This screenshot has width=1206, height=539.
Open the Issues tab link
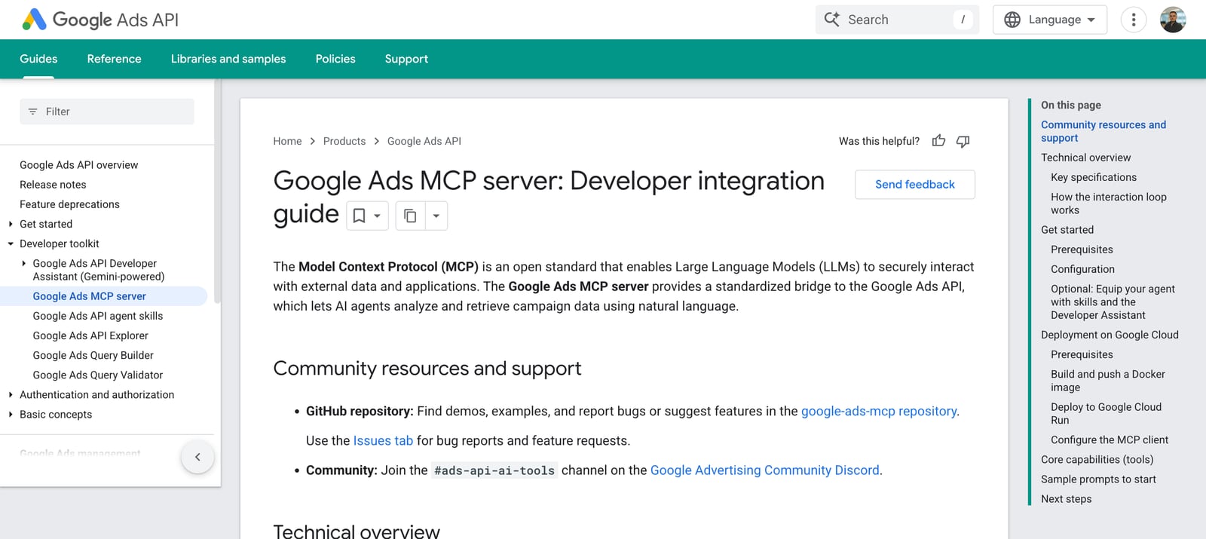click(383, 440)
